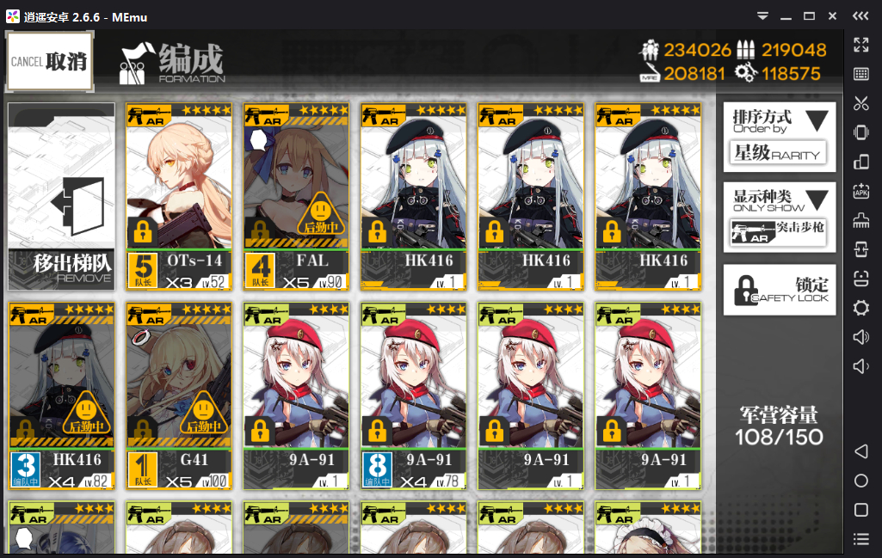Click the fullscreen icon in emulator sidebar

[860, 45]
